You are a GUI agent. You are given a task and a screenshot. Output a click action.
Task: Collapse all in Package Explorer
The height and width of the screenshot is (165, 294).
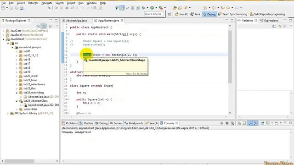[x=38, y=26]
